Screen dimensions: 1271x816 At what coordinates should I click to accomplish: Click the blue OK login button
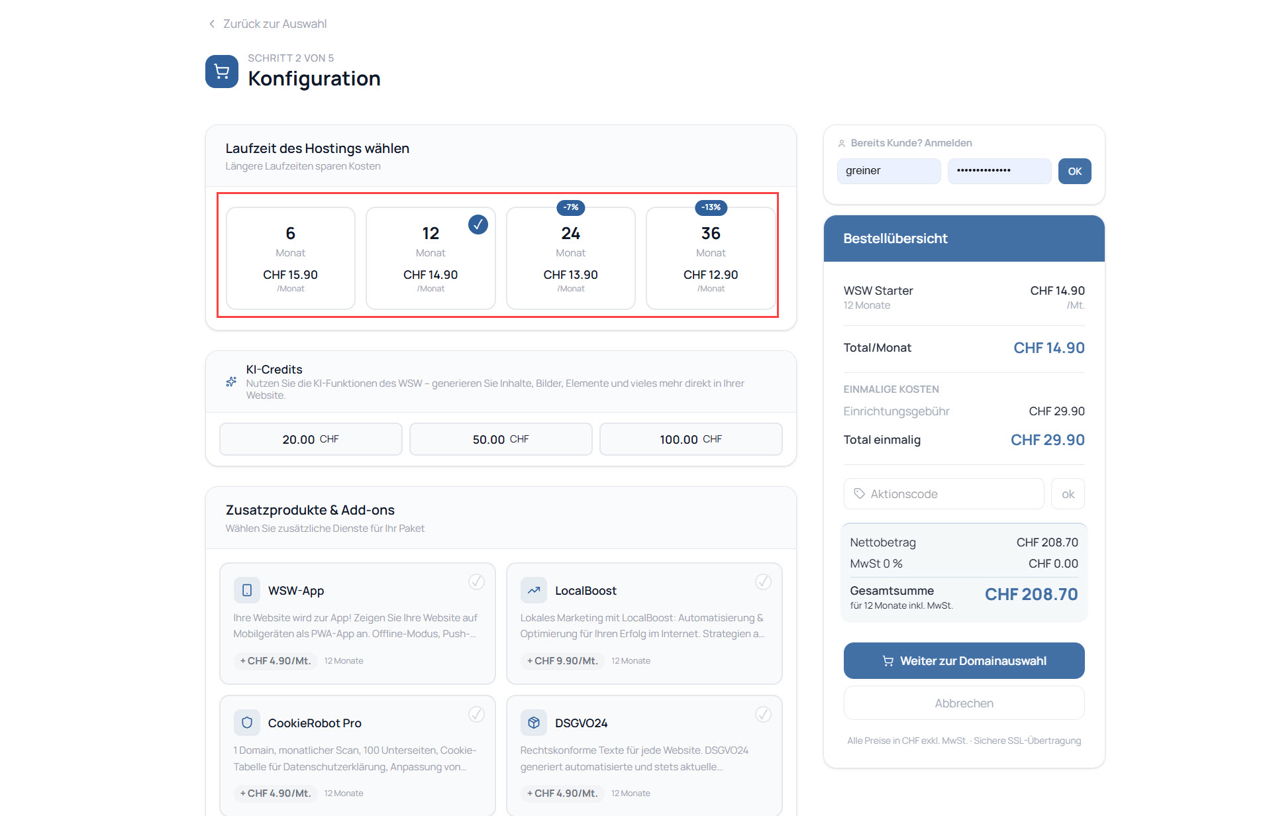[x=1074, y=171]
